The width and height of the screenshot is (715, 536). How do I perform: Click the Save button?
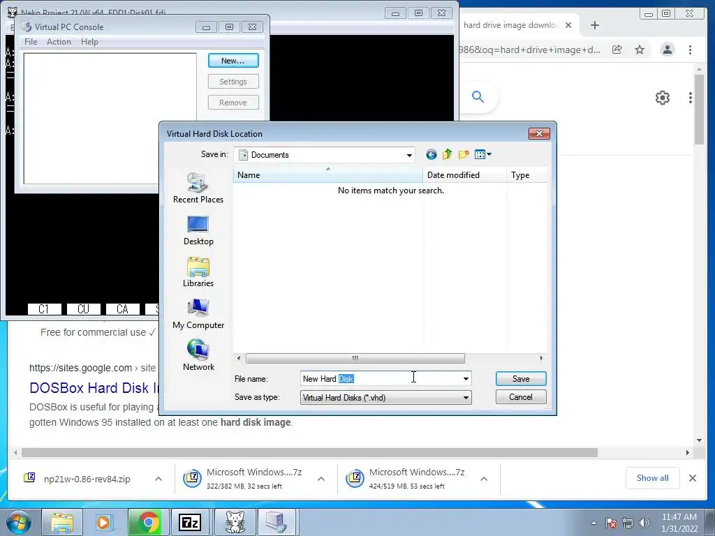[521, 379]
